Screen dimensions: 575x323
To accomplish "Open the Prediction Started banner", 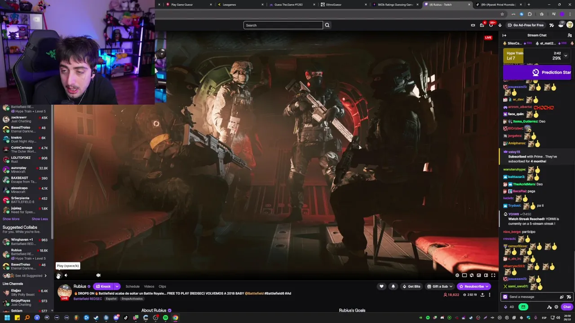I will (x=537, y=72).
